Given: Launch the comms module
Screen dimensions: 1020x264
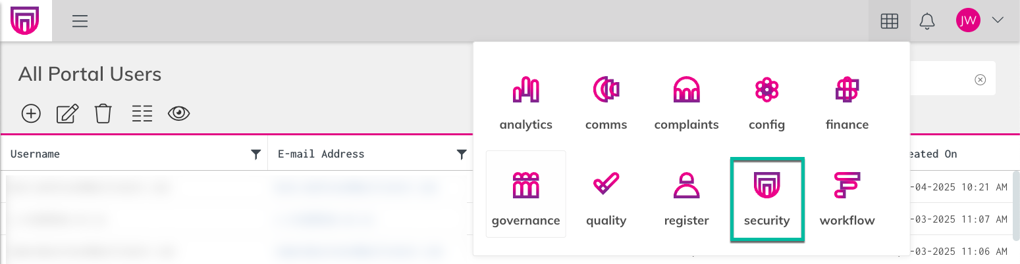Looking at the screenshot, I should click(606, 104).
